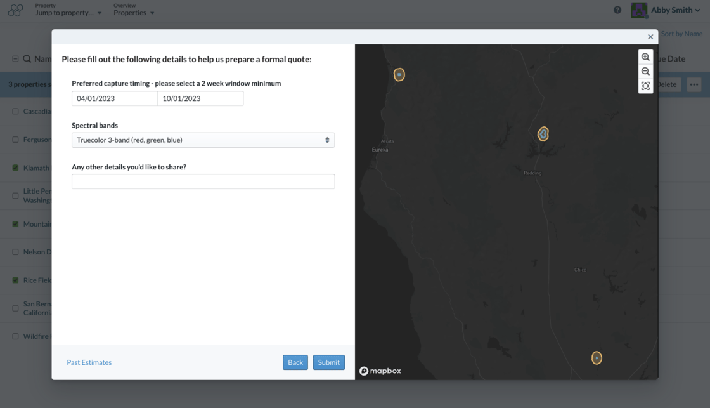
Task: Open the more options ellipsis button
Action: pyautogui.click(x=694, y=84)
